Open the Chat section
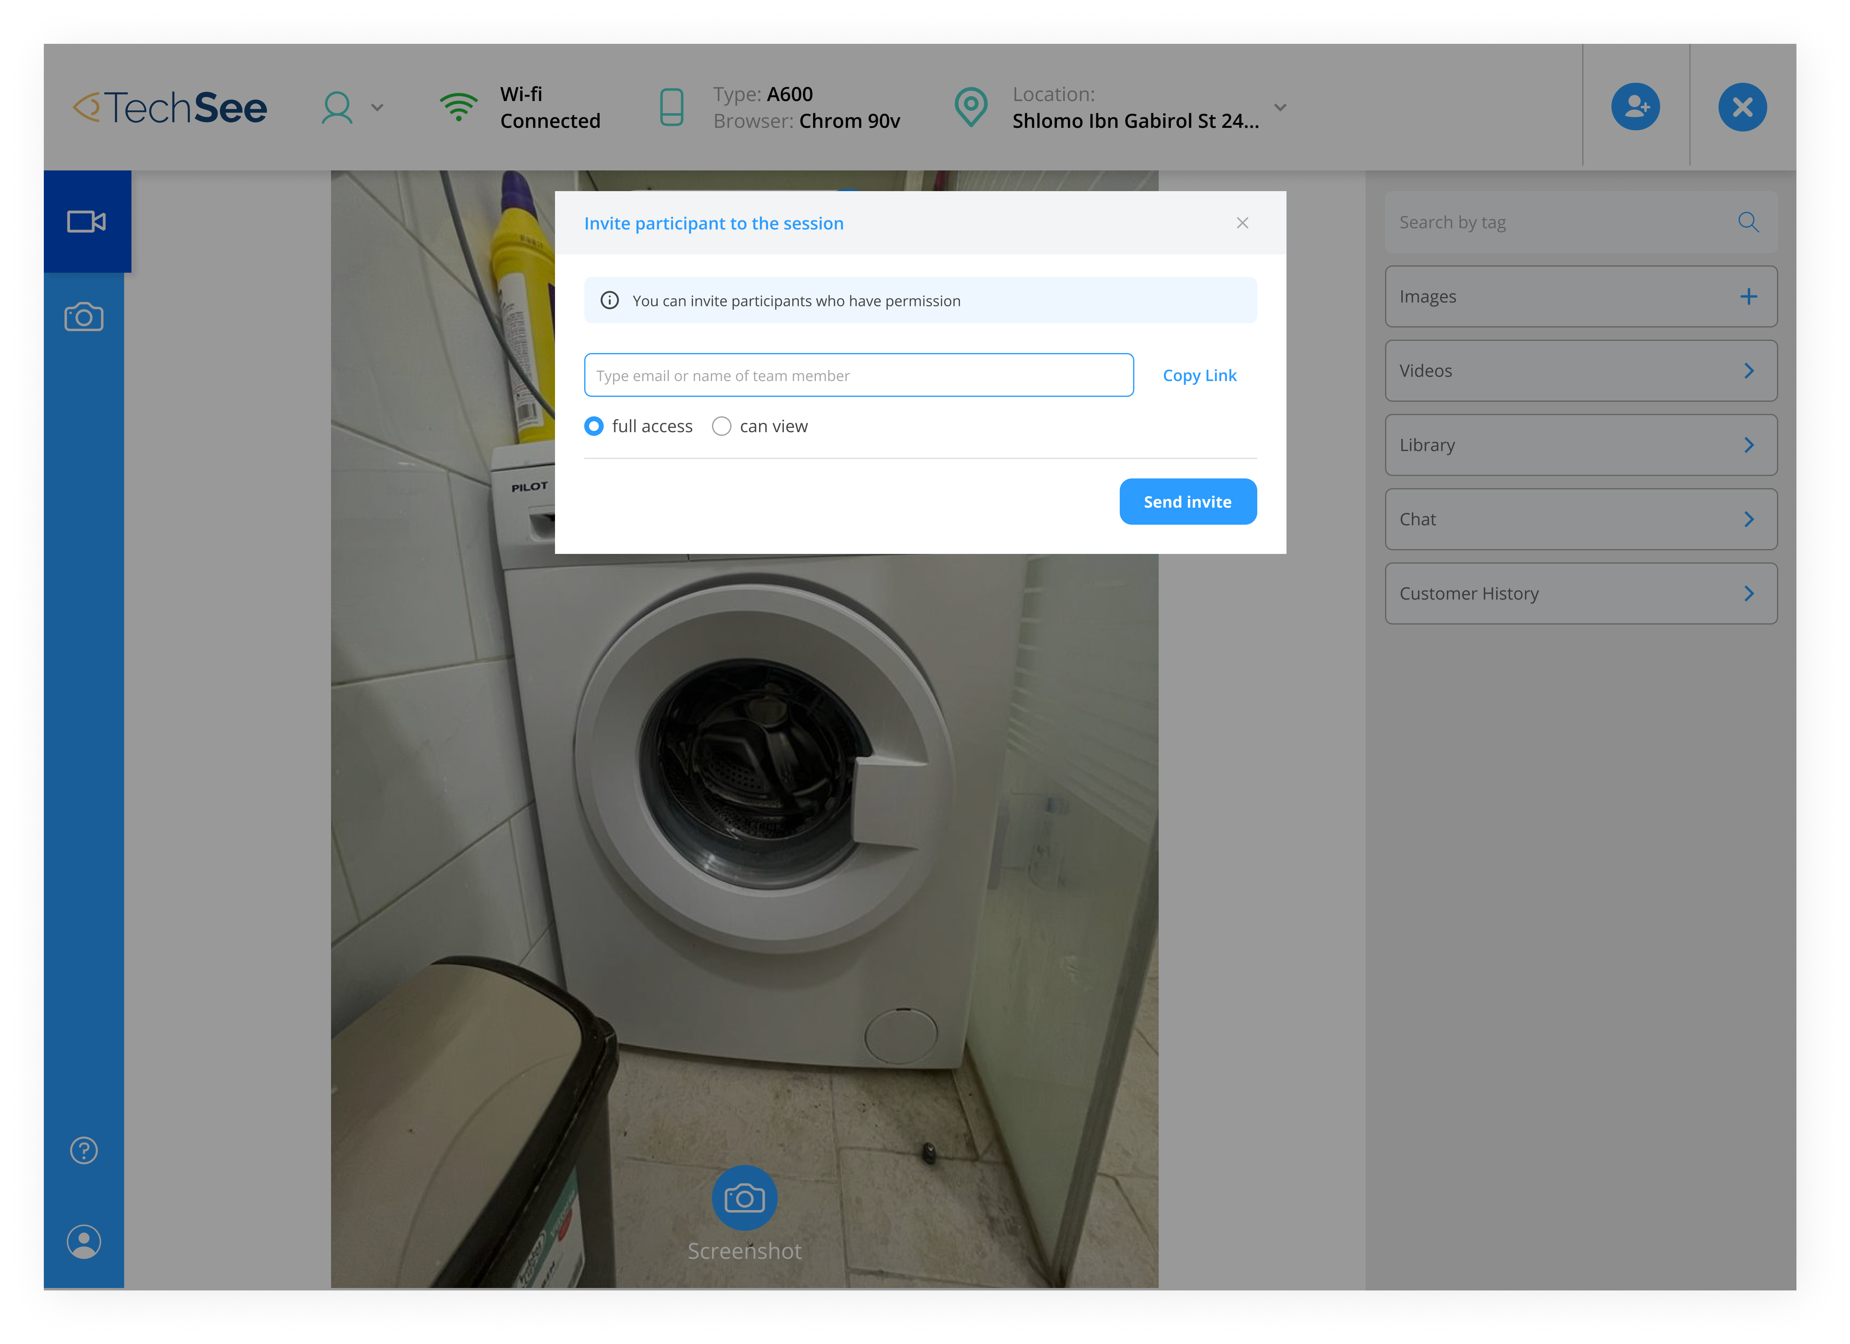Screen dimensions: 1850x1344 tap(1581, 520)
